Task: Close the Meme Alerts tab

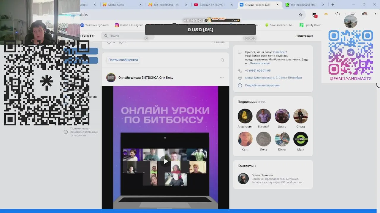Action: [140, 5]
